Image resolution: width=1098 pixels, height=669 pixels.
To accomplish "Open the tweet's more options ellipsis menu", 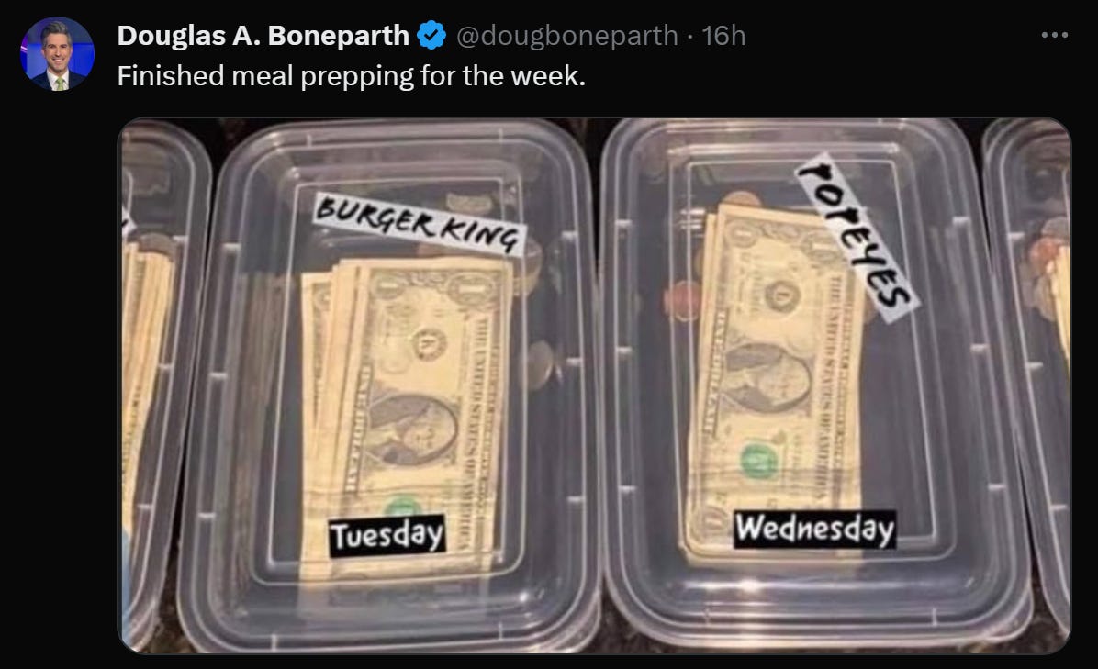I will coord(1055,35).
